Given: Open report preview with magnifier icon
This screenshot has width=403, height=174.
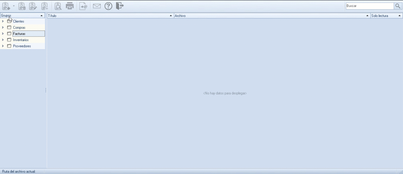Looking at the screenshot, I should pyautogui.click(x=58, y=6).
